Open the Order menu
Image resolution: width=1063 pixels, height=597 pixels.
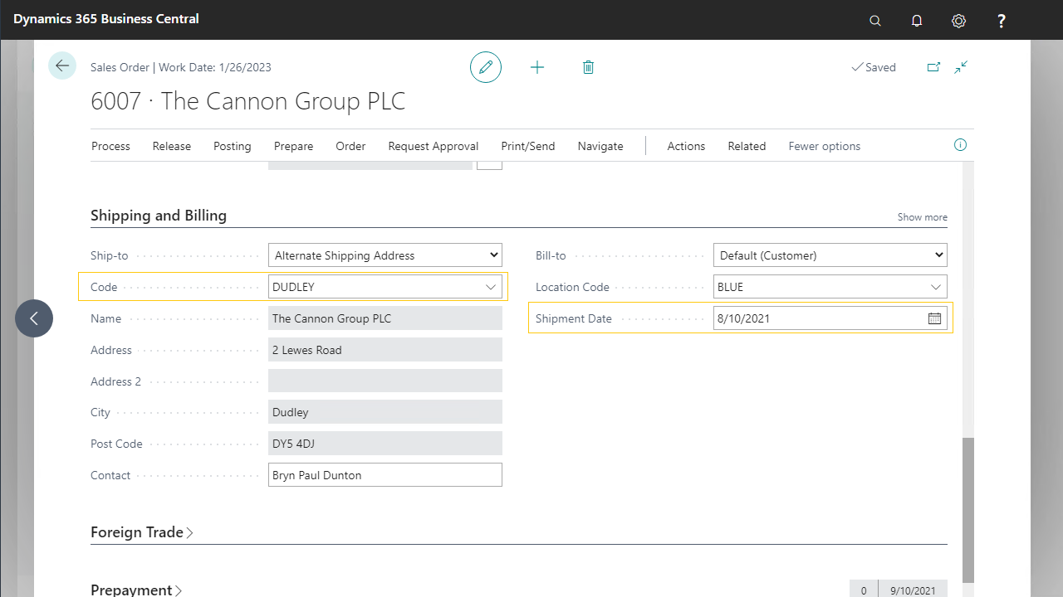[x=350, y=146]
